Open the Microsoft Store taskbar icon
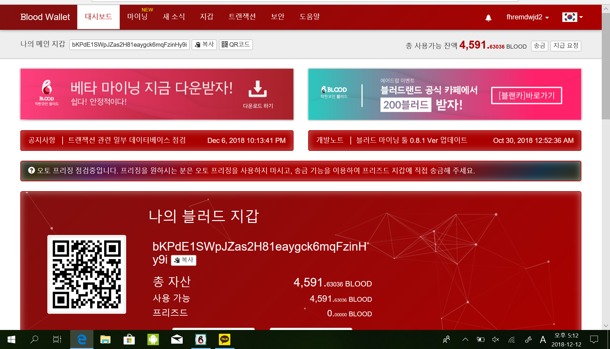Screen dimensions: 610x349 129,339
